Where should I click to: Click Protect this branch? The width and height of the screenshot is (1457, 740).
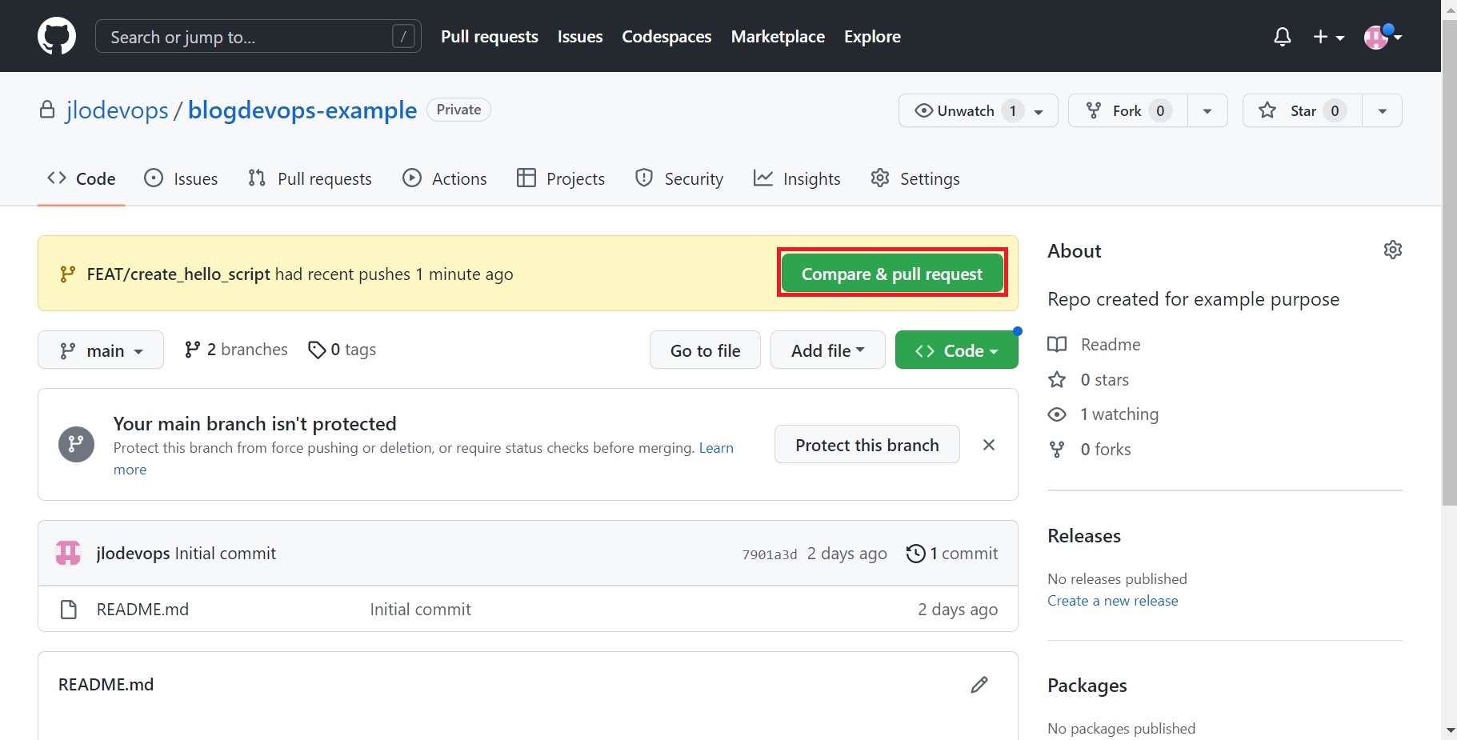click(867, 445)
